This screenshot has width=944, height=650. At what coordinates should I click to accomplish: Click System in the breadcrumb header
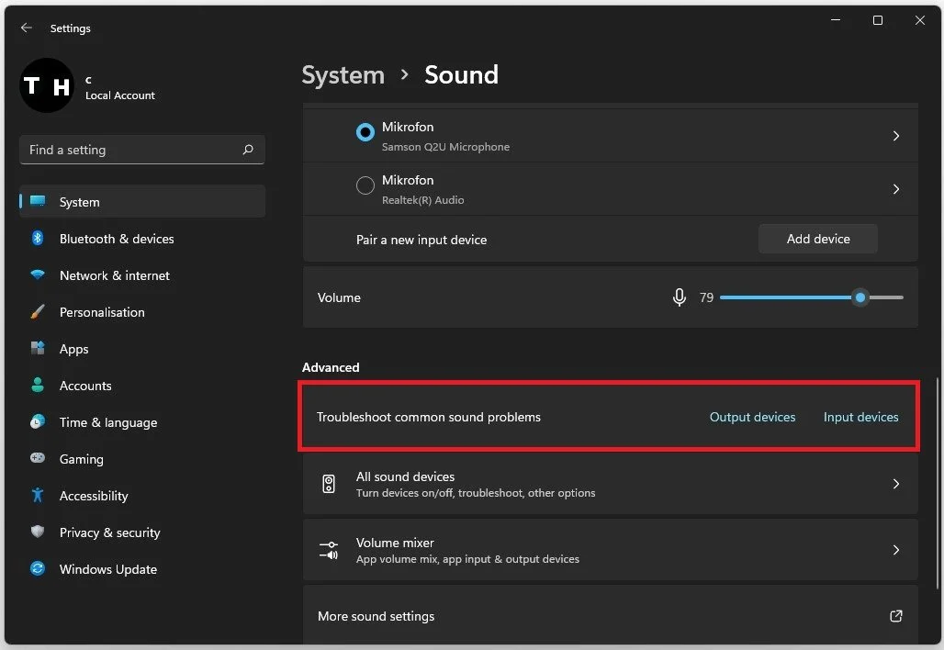point(343,74)
